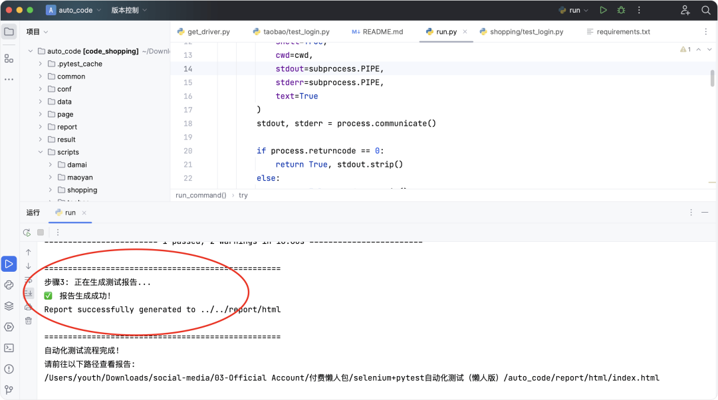Rerun the run configuration in Run panel
Screen dimensions: 718x400
(x=27, y=233)
